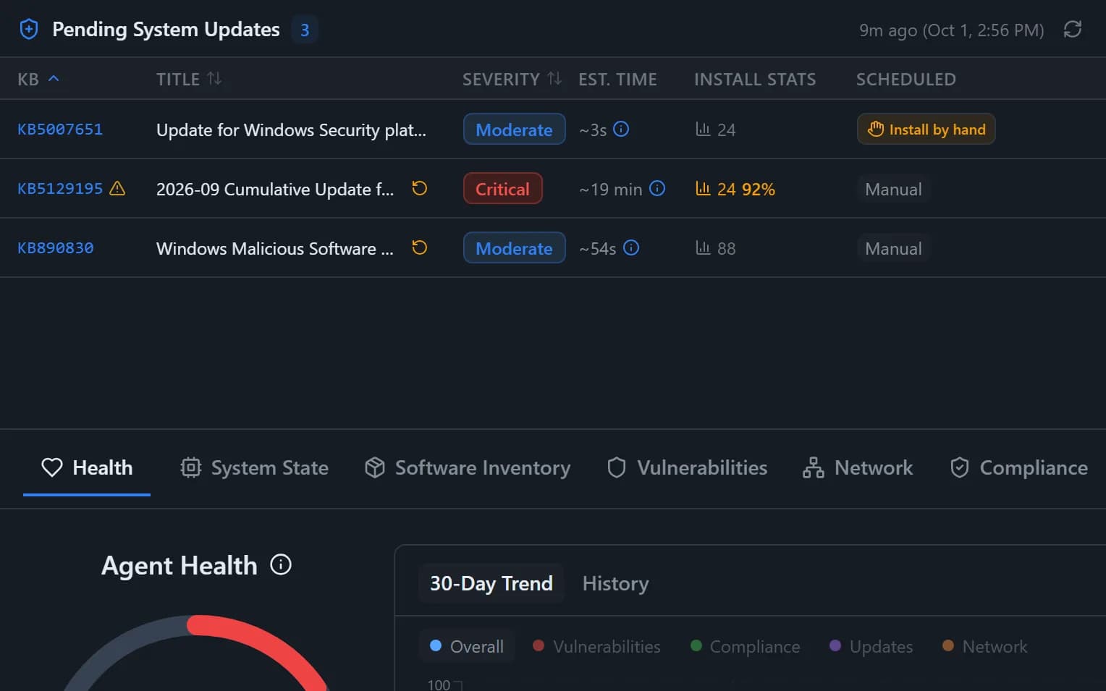The height and width of the screenshot is (691, 1106).
Task: Click the INSTALL STATS column header
Action: (x=755, y=79)
